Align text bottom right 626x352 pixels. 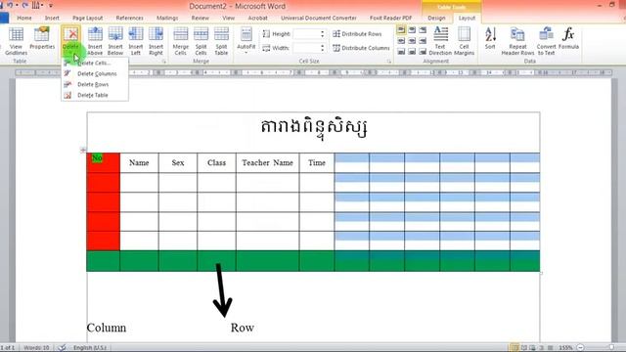[x=423, y=52]
